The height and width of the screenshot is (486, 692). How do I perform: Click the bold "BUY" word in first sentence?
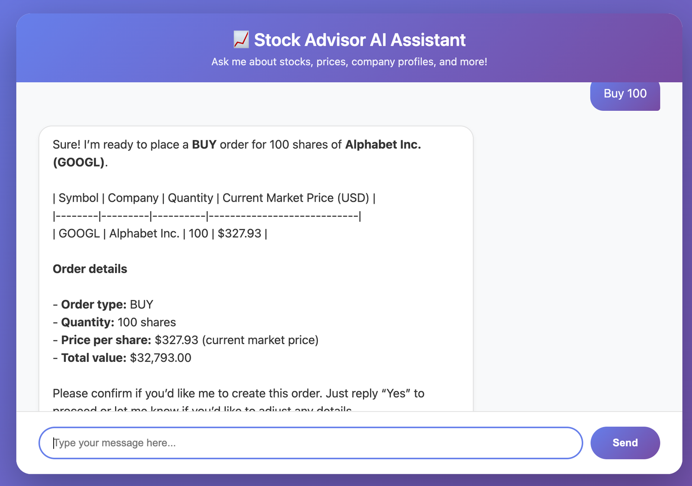click(x=204, y=145)
